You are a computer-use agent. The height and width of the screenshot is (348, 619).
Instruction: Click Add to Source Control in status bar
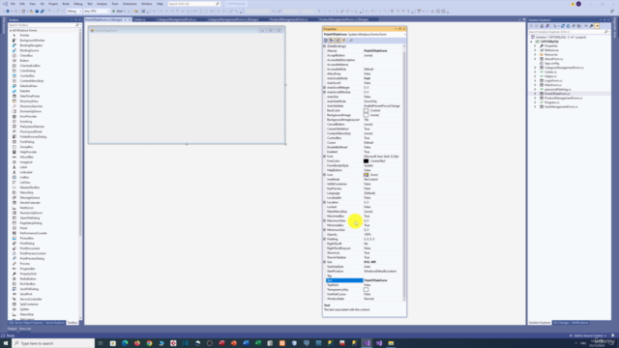click(x=589, y=335)
